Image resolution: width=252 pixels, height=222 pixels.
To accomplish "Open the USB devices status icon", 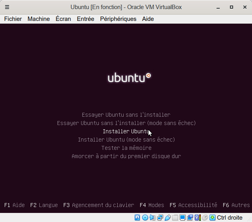I will pyautogui.click(x=168, y=218).
